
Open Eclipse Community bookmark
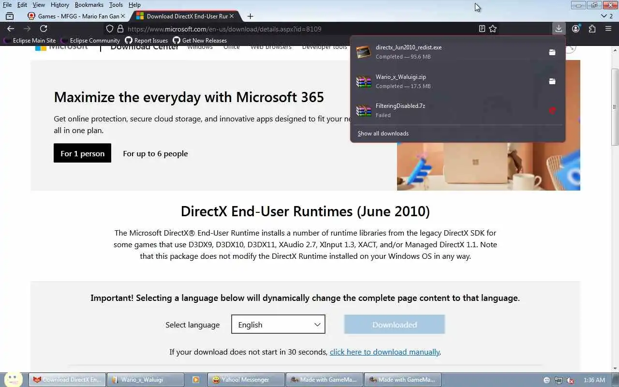tap(90, 41)
